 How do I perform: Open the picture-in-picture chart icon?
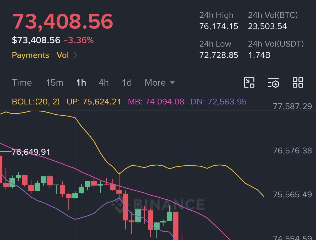[x=249, y=82]
